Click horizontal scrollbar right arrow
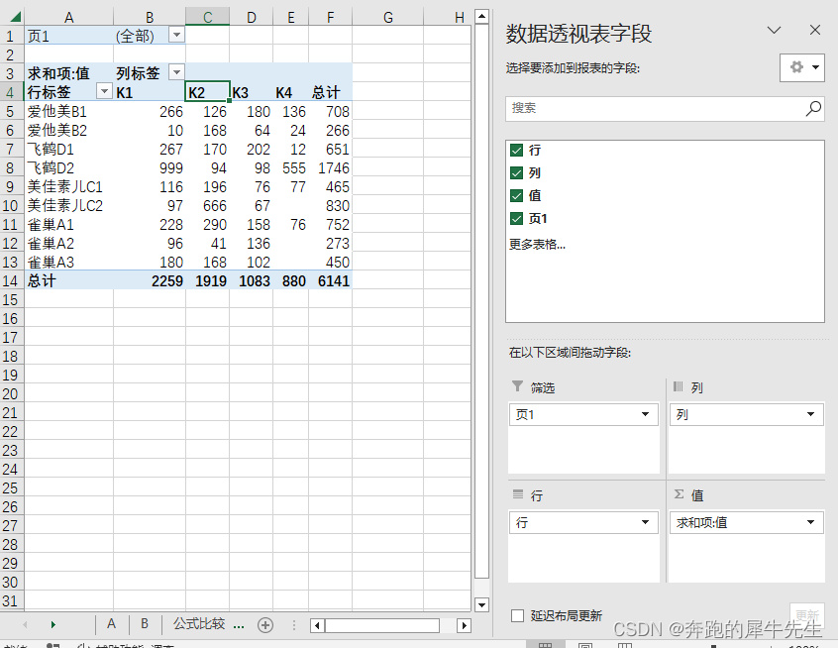838x648 pixels. [x=464, y=625]
